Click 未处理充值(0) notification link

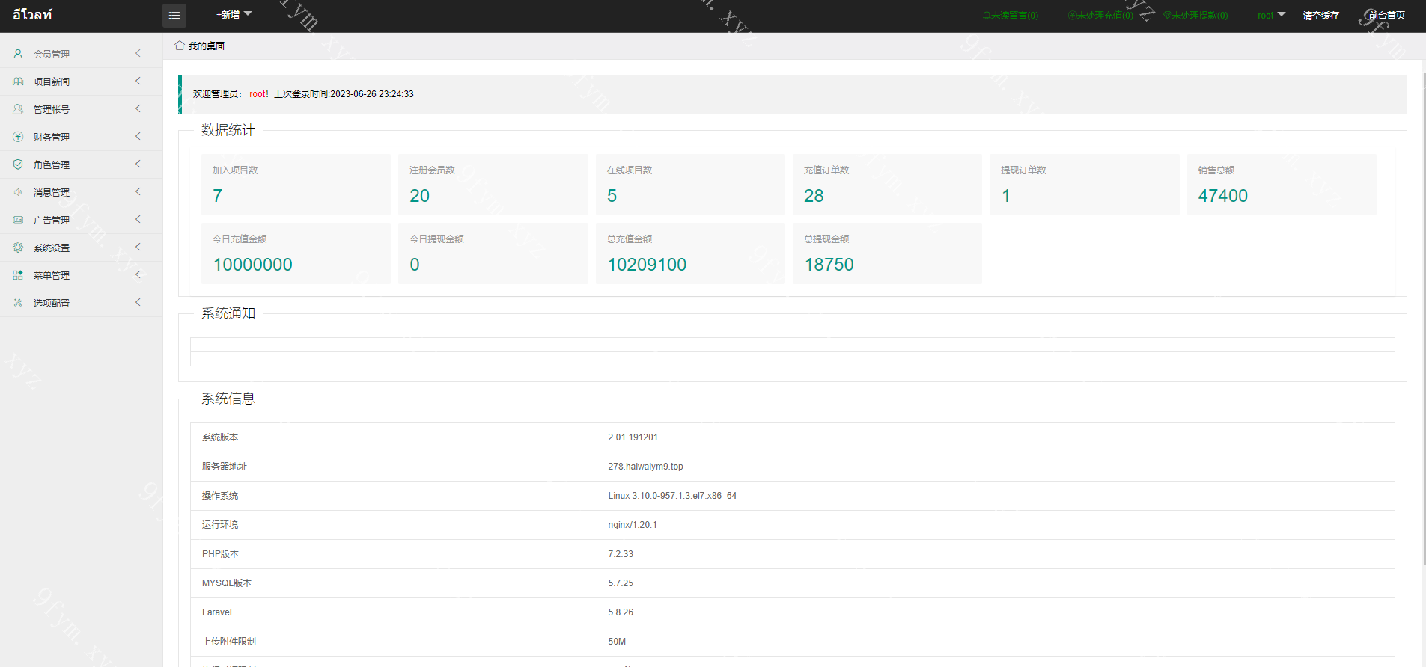1100,16
